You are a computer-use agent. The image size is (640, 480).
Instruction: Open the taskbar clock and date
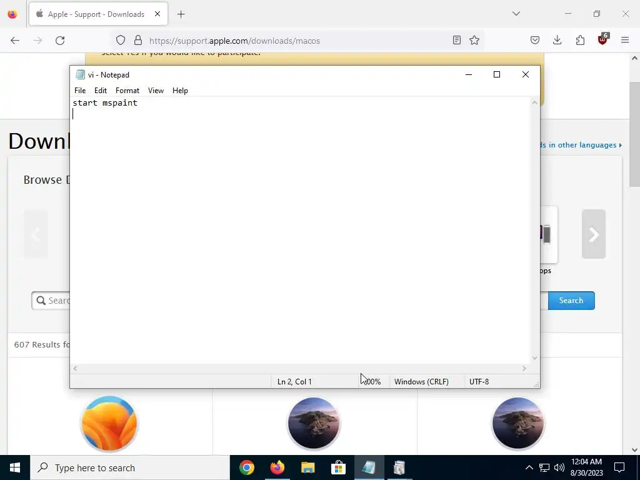coord(586,467)
